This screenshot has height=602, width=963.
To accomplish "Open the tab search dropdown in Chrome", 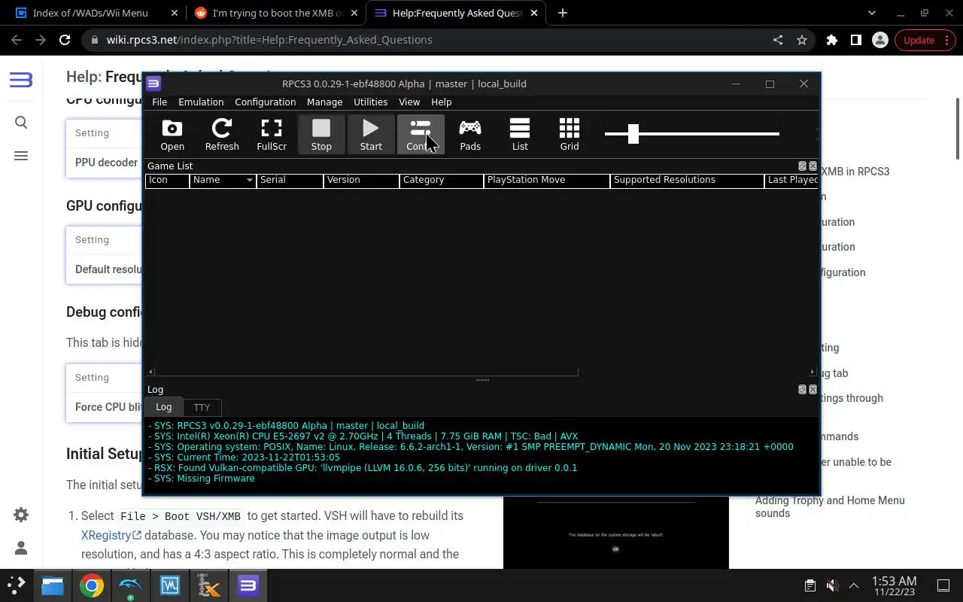I will coord(872,13).
